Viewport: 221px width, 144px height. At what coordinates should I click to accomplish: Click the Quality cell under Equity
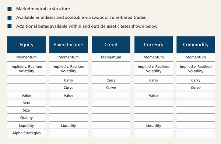pos(27,117)
